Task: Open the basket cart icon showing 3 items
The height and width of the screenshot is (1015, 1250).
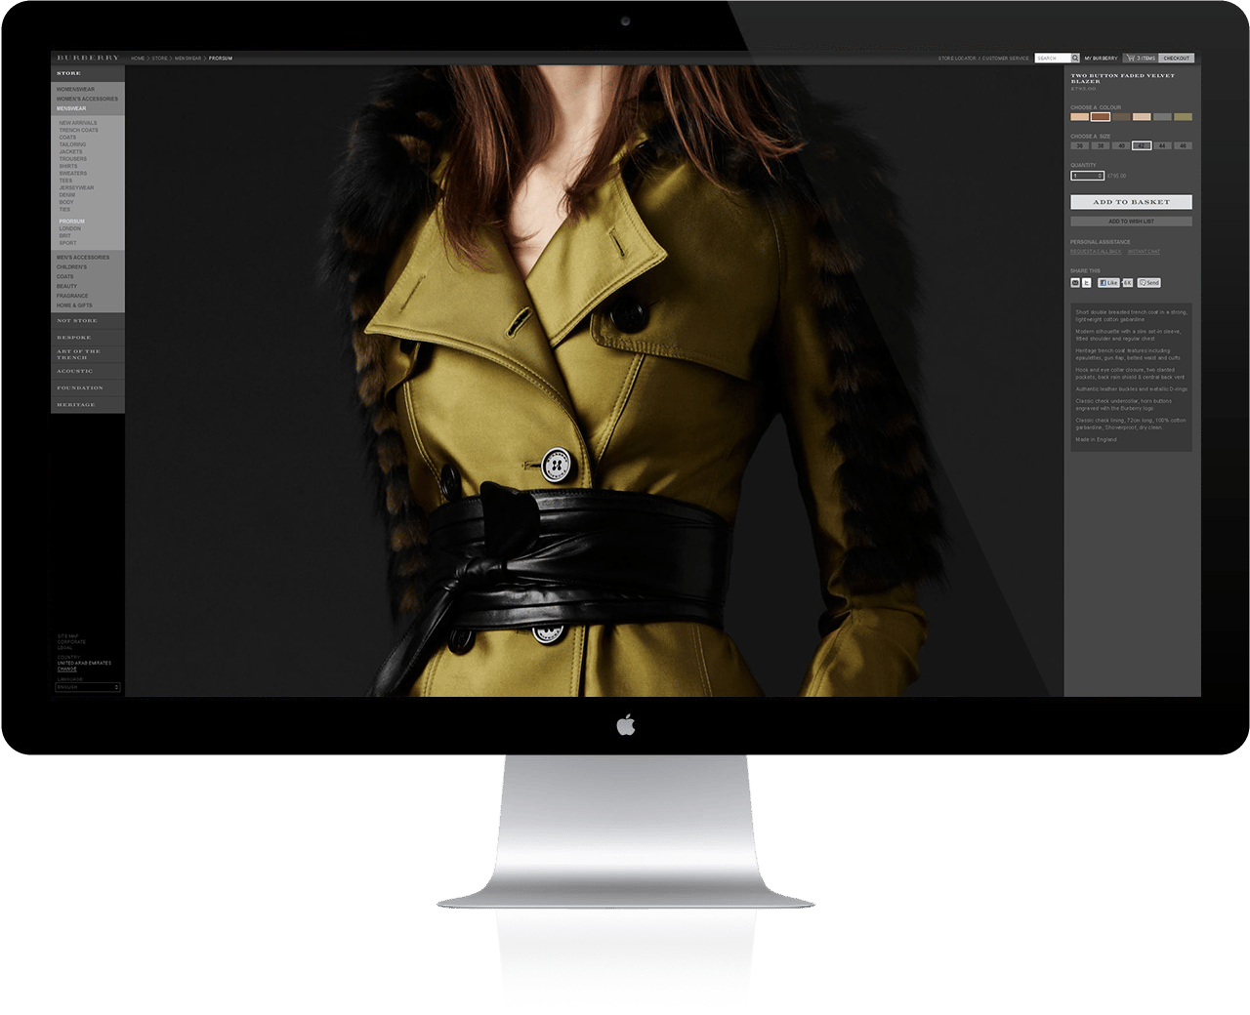Action: point(1130,59)
